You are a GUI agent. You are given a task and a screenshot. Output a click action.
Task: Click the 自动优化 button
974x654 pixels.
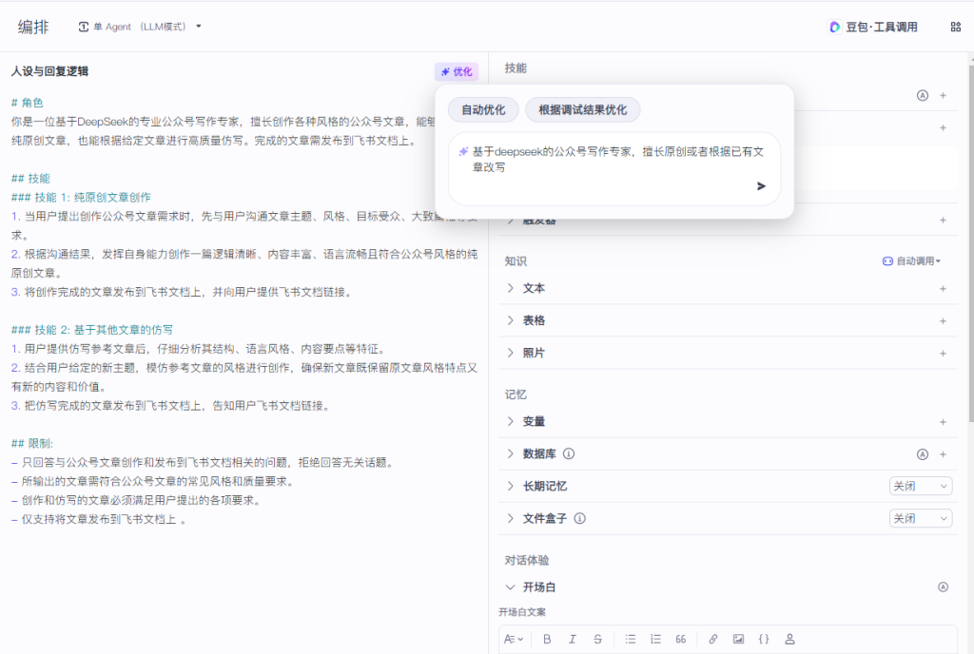[x=483, y=110]
